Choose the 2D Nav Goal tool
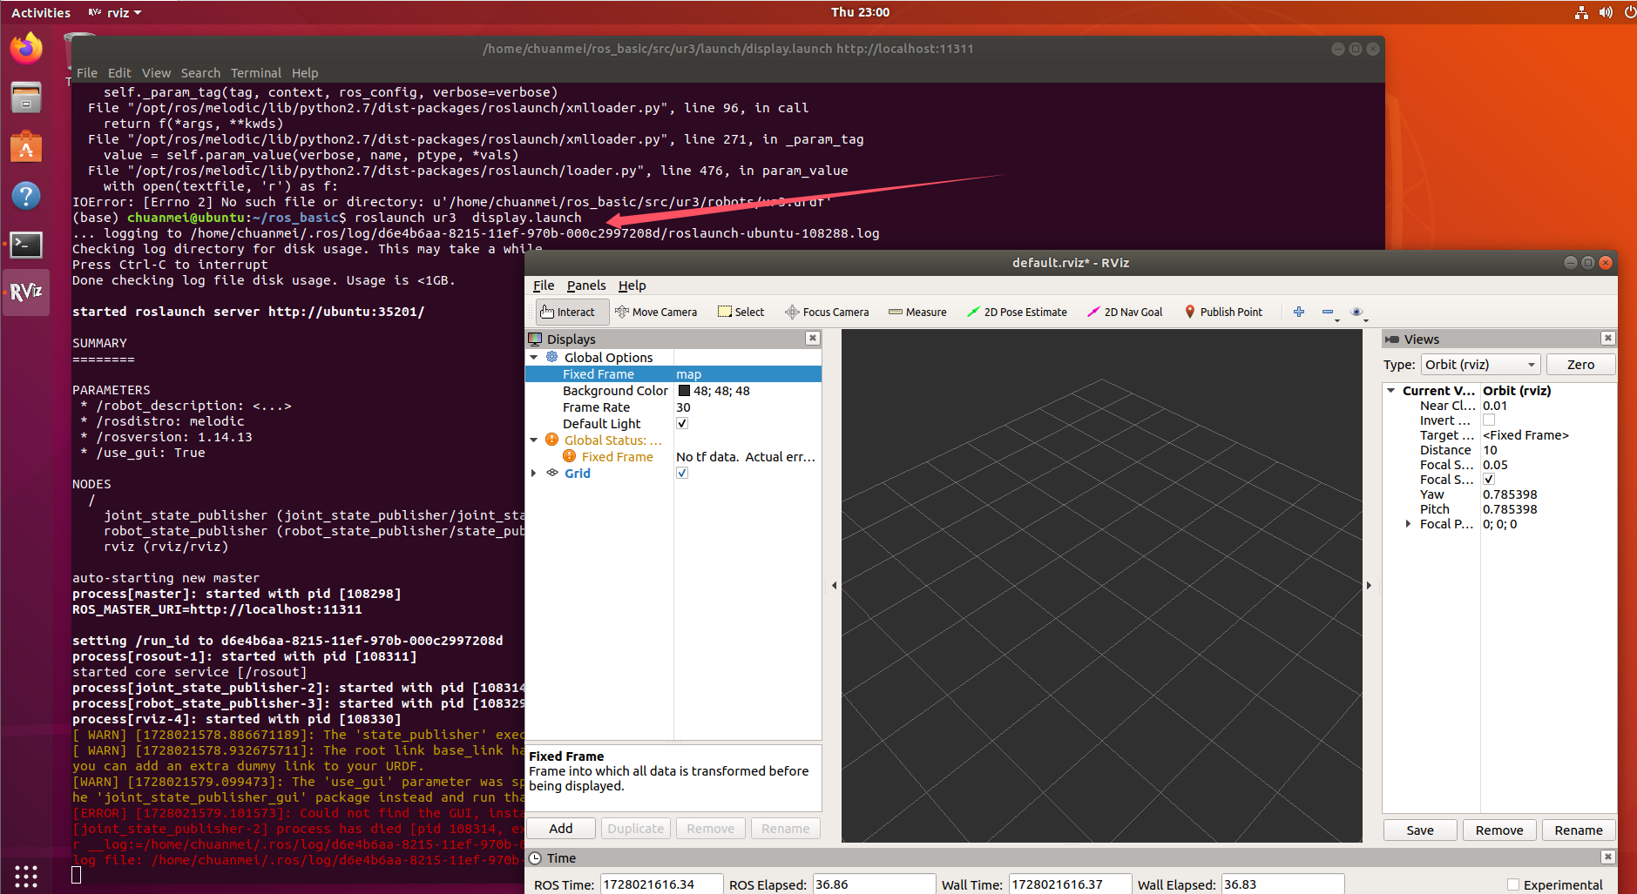Screen dimensions: 1637x894 pos(1124,312)
